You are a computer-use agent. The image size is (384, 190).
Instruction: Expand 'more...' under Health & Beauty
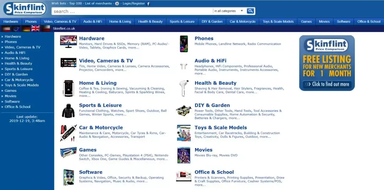coord(251,92)
